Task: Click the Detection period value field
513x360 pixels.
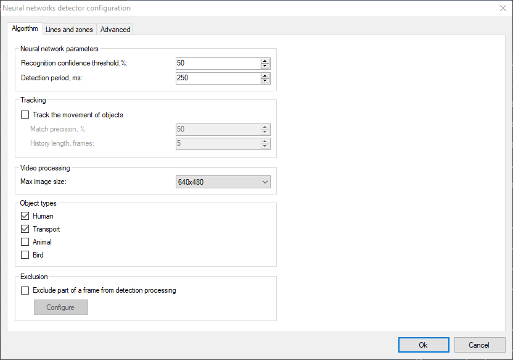Action: click(217, 78)
